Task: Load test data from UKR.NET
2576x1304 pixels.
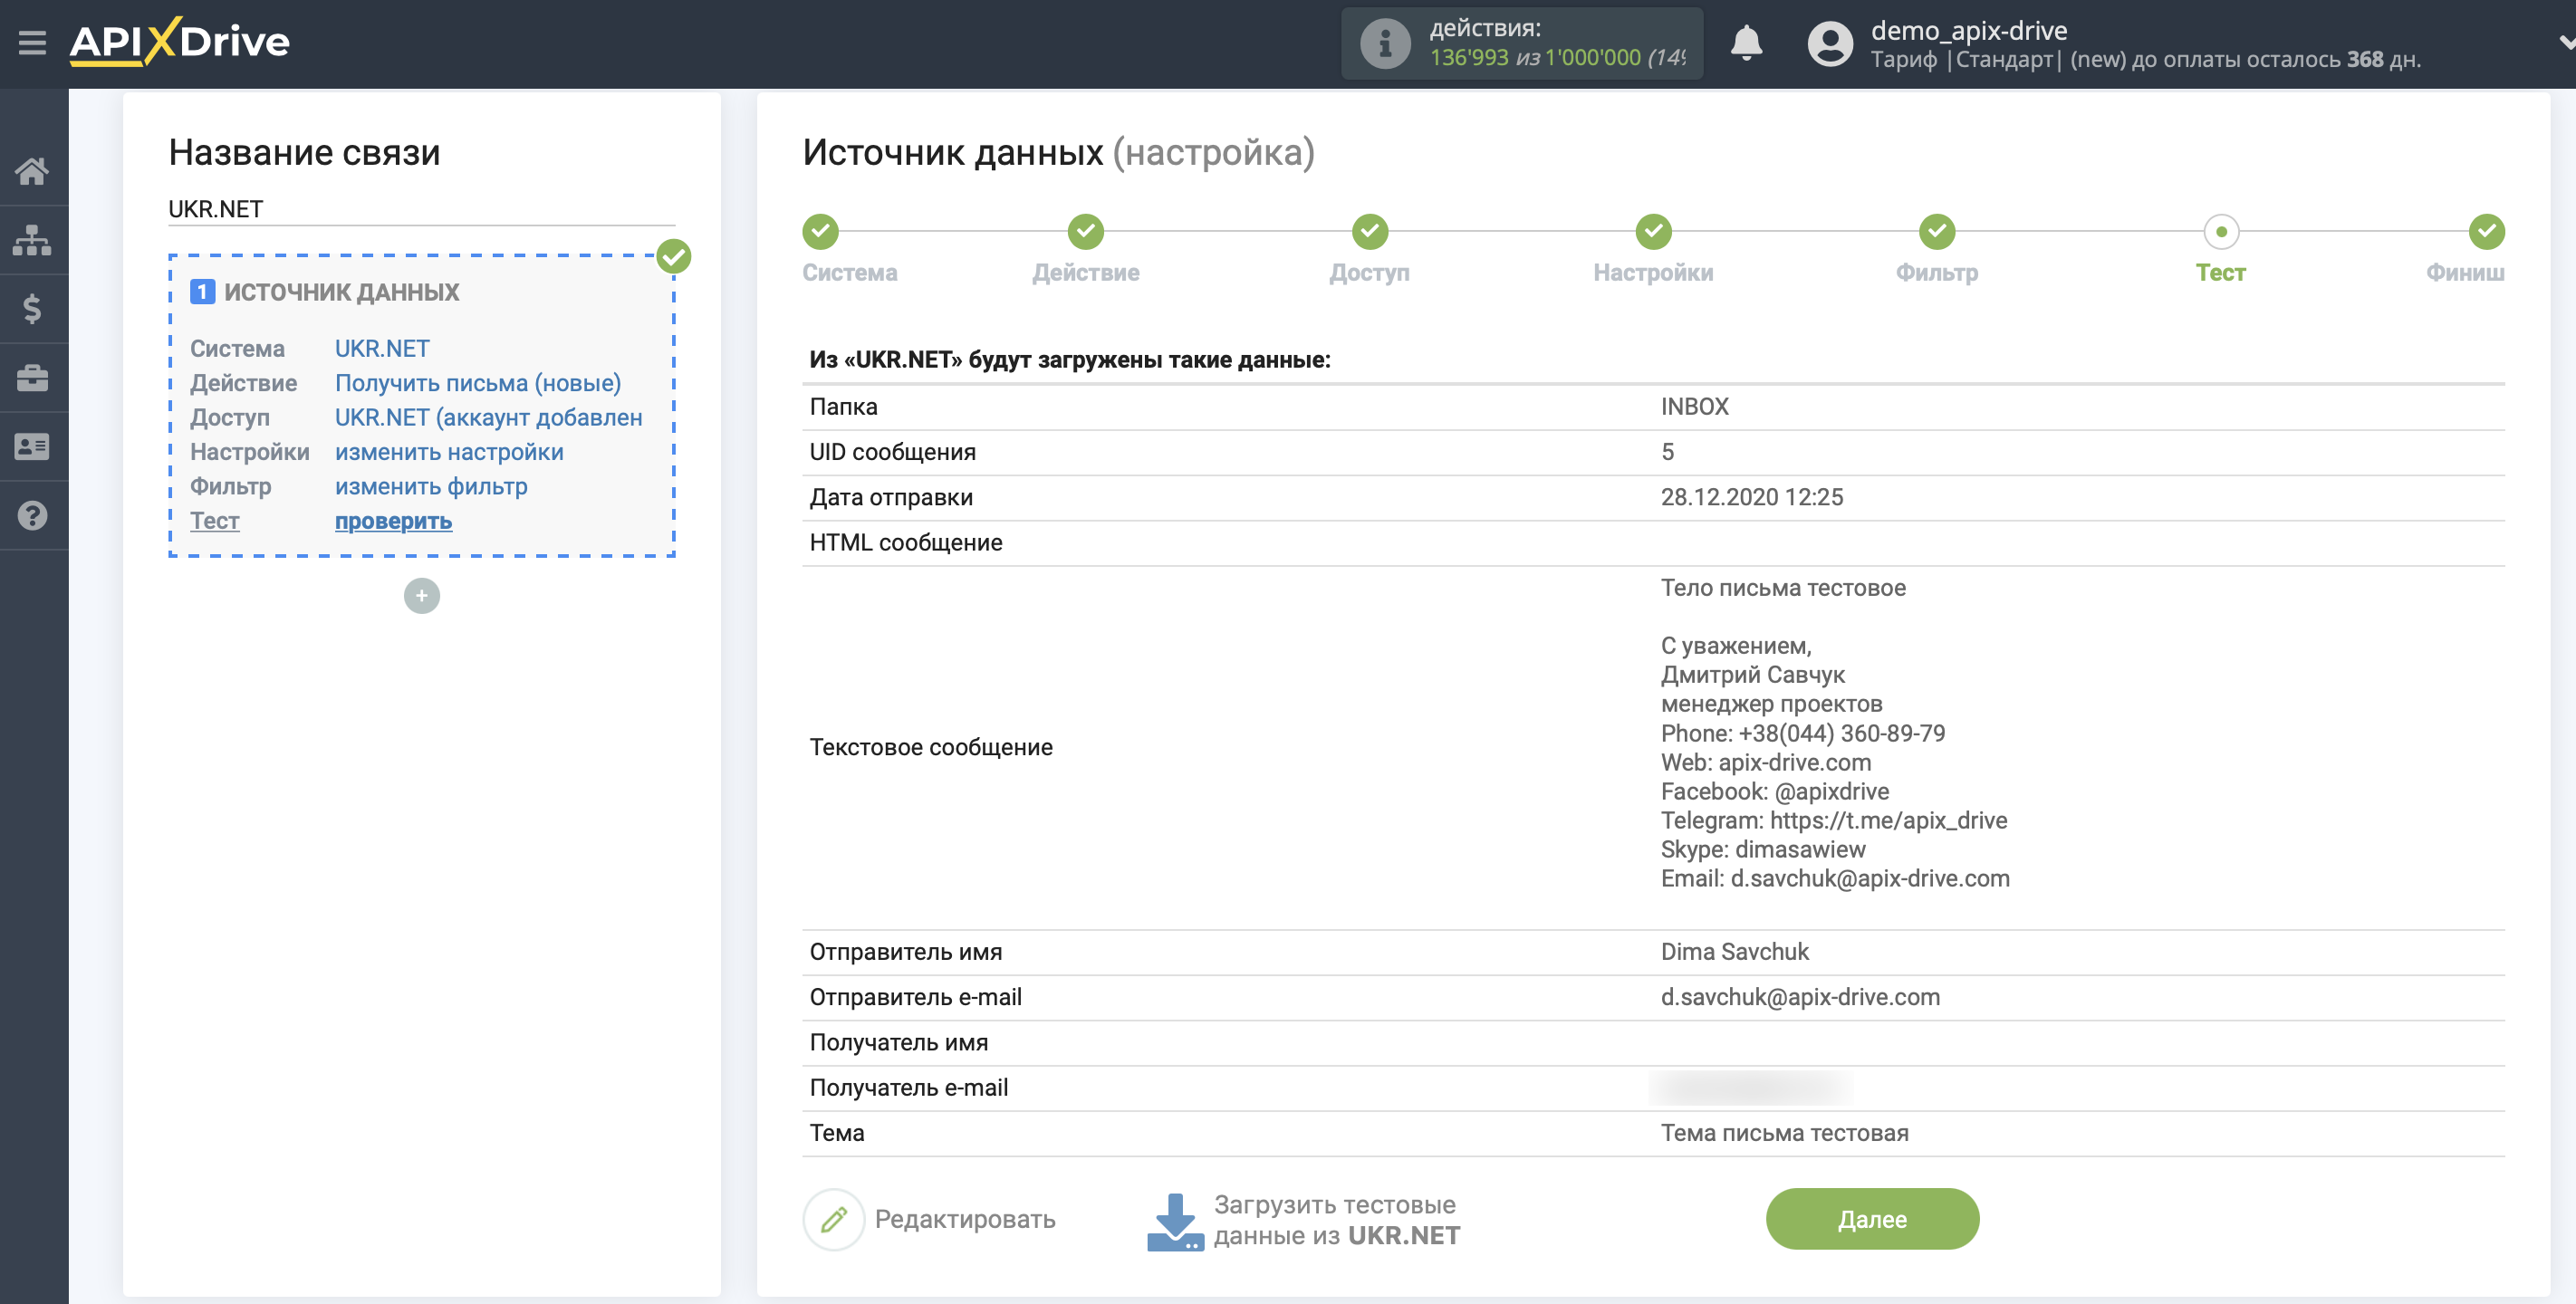Action: point(1337,1220)
